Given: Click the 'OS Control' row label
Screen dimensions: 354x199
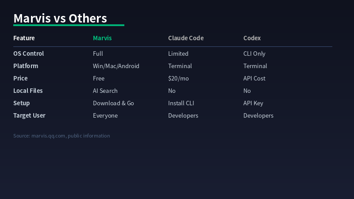Looking at the screenshot, I should [28, 54].
